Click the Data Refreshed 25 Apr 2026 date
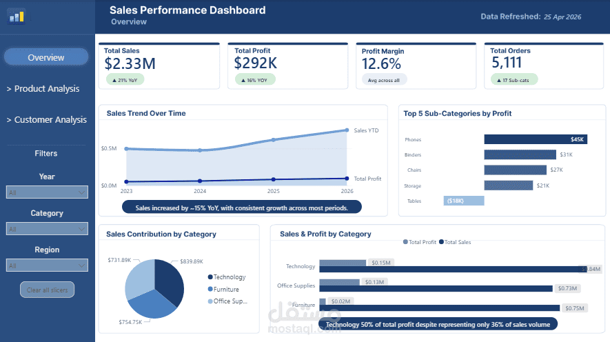This screenshot has width=610, height=342. 562,17
